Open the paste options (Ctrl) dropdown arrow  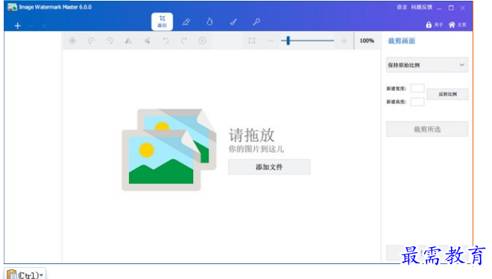(42, 275)
